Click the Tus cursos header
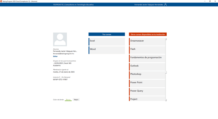 [107, 34]
